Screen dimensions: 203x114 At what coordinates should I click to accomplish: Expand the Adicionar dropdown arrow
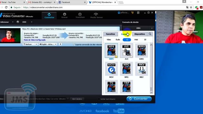coord(13,22)
